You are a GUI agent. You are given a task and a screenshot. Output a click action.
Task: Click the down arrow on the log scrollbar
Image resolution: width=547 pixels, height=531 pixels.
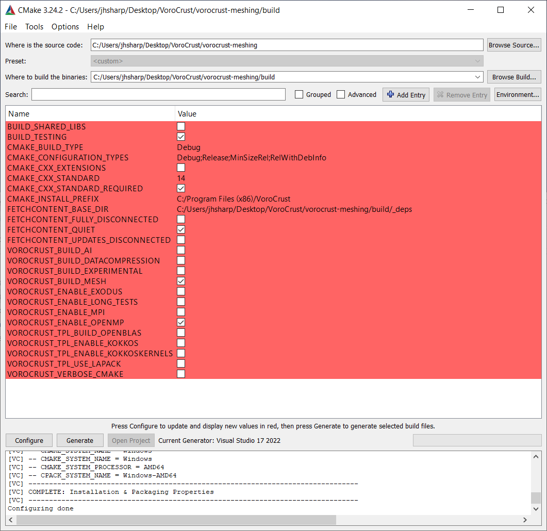[536, 509]
